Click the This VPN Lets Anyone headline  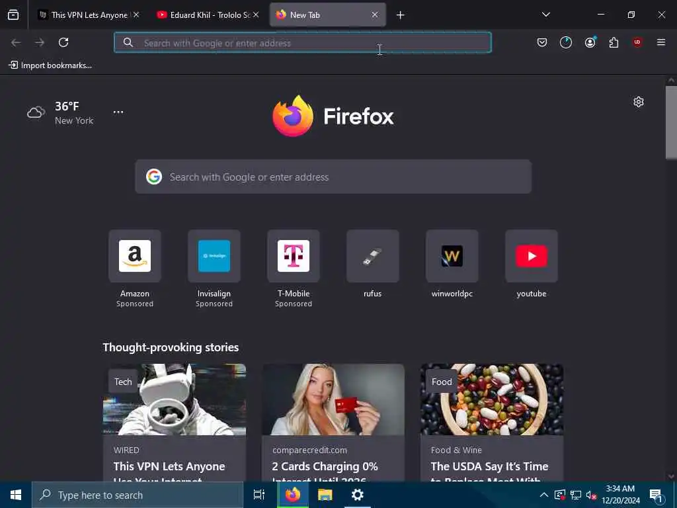(169, 466)
